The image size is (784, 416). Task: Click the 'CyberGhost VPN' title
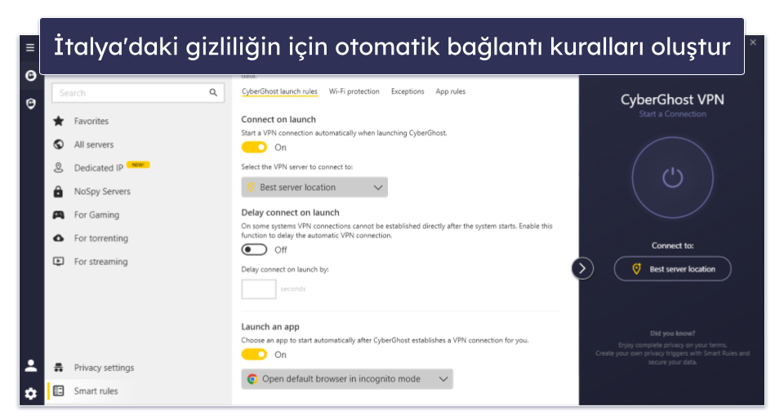[x=672, y=100]
